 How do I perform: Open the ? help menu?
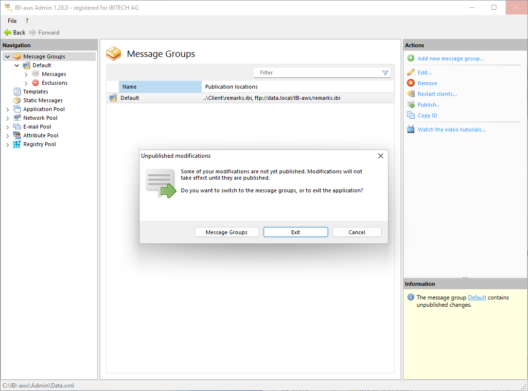[x=27, y=21]
